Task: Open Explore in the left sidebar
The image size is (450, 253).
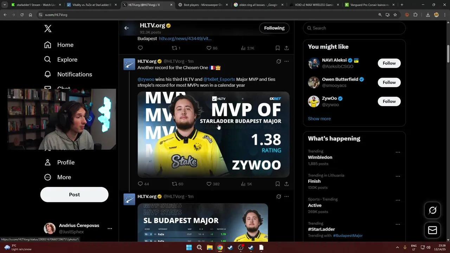Action: pos(60,59)
